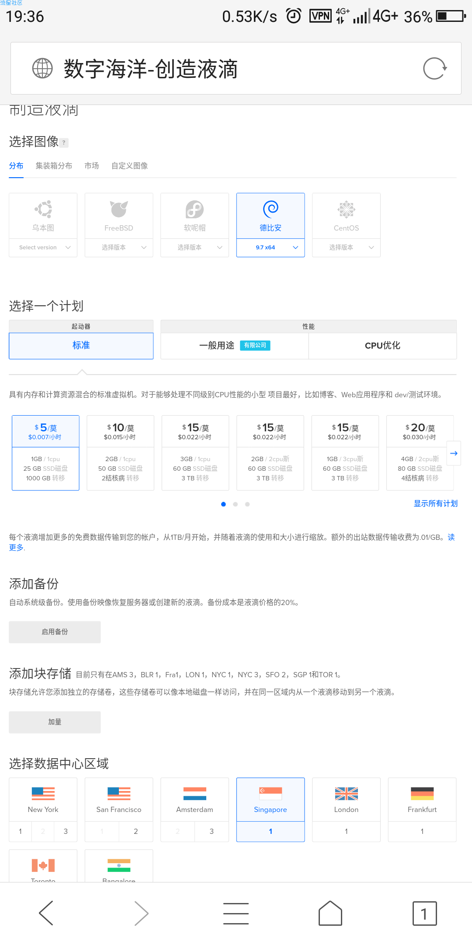Select Singapore datacenter 1
Screen dimensions: 472x945
tap(271, 831)
